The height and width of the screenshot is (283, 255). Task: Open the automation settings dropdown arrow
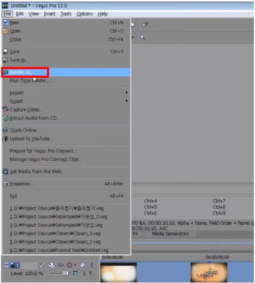click(x=75, y=265)
